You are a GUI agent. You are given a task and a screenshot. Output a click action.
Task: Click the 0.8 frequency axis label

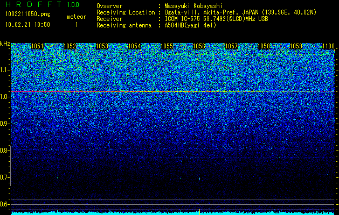click(5, 150)
